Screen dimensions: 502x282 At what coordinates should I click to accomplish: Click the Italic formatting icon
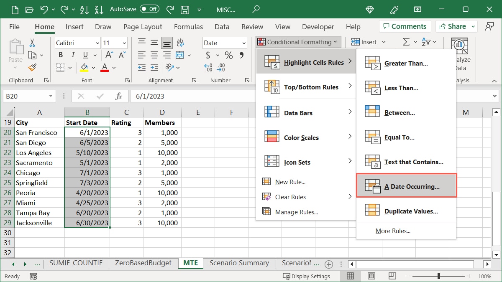tap(73, 55)
